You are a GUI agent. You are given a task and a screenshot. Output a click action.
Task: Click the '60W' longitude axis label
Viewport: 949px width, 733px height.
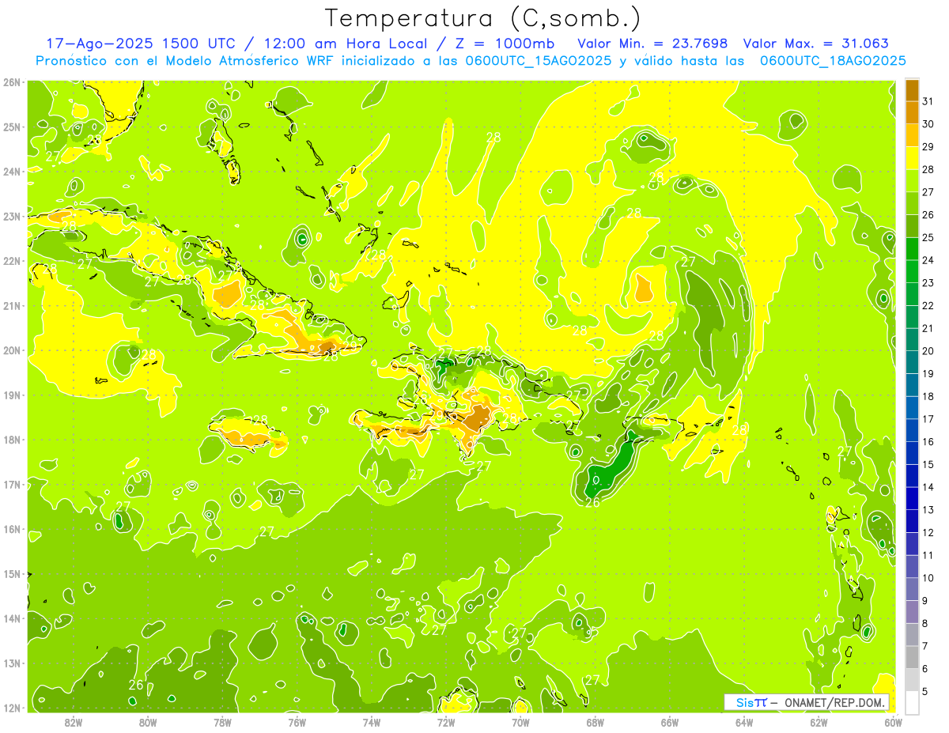[x=893, y=722]
